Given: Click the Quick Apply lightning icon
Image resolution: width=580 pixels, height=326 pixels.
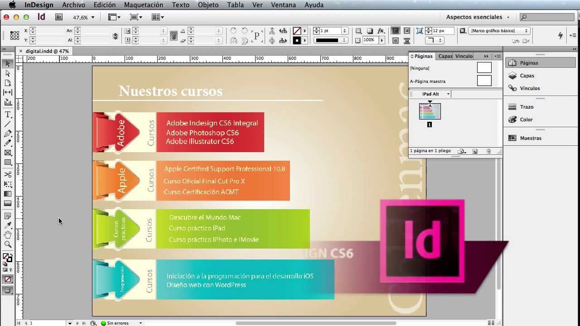Looking at the screenshot, I should pos(561,35).
